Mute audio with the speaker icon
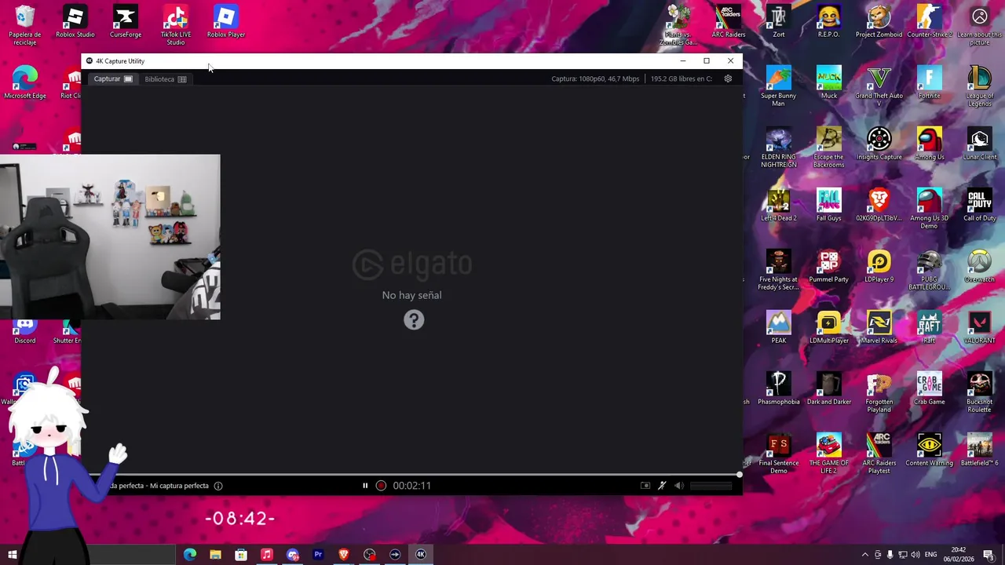Screen dimensions: 1005x565 (x=679, y=486)
